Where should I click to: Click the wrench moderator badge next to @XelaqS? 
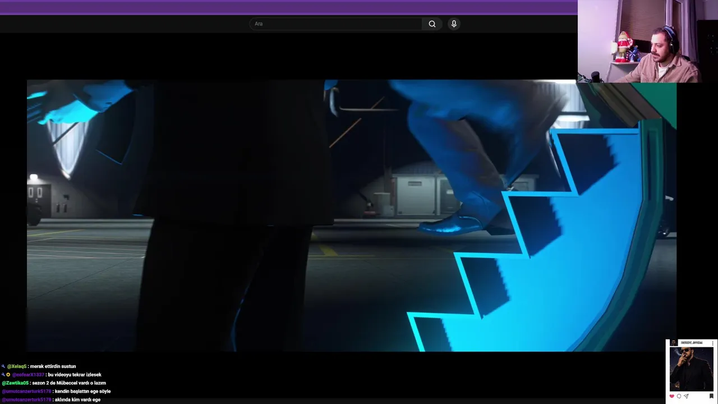pos(3,366)
